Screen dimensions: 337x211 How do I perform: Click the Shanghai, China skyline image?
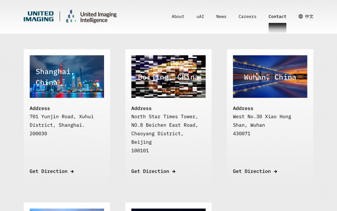click(x=67, y=76)
